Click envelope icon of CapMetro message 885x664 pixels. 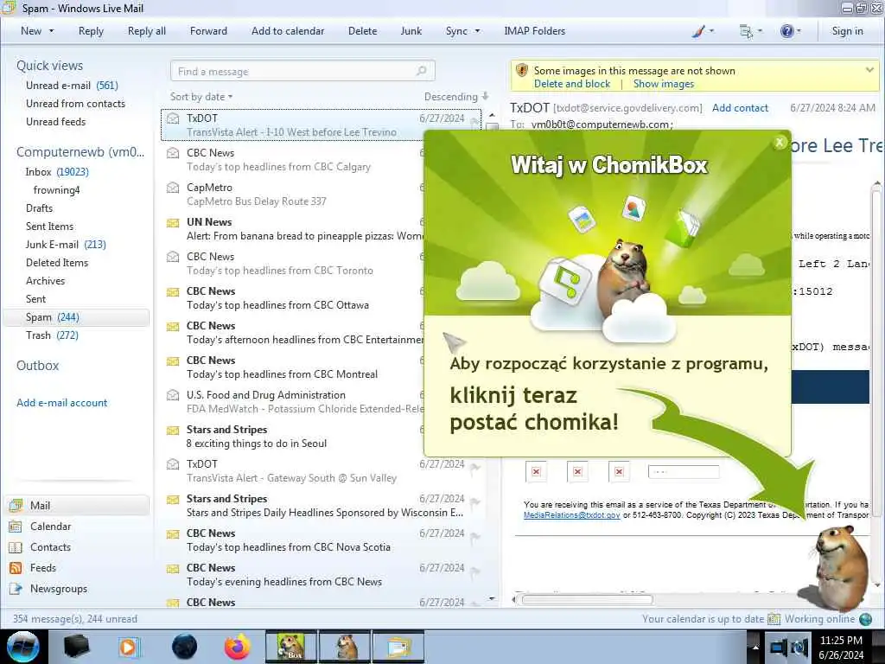[x=173, y=188]
